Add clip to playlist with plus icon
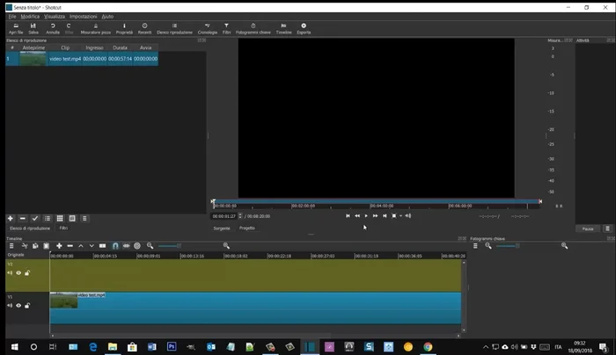The height and width of the screenshot is (355, 616). point(11,219)
